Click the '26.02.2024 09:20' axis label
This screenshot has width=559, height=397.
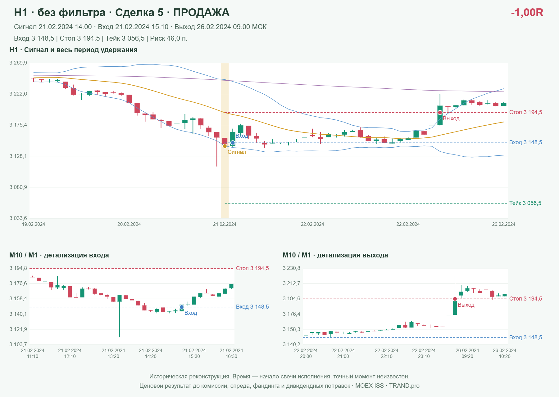tap(467, 353)
